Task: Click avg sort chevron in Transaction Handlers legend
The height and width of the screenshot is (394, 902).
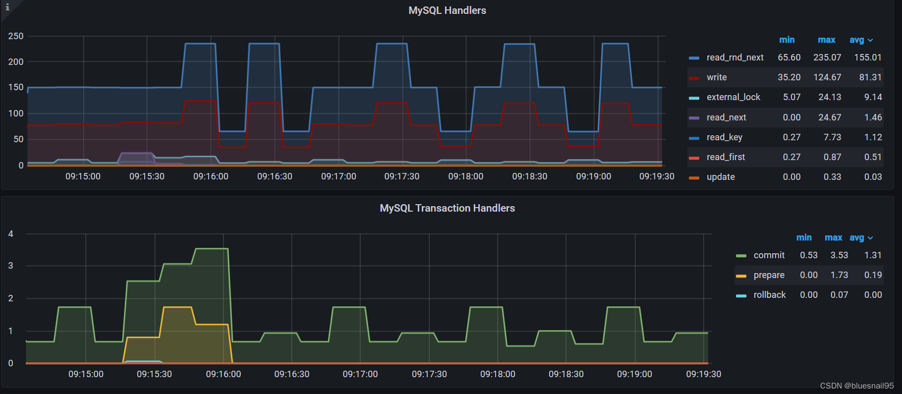Action: pos(870,238)
